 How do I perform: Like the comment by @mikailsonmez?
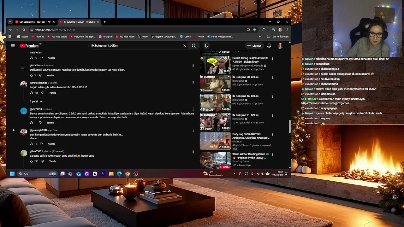(x=32, y=93)
